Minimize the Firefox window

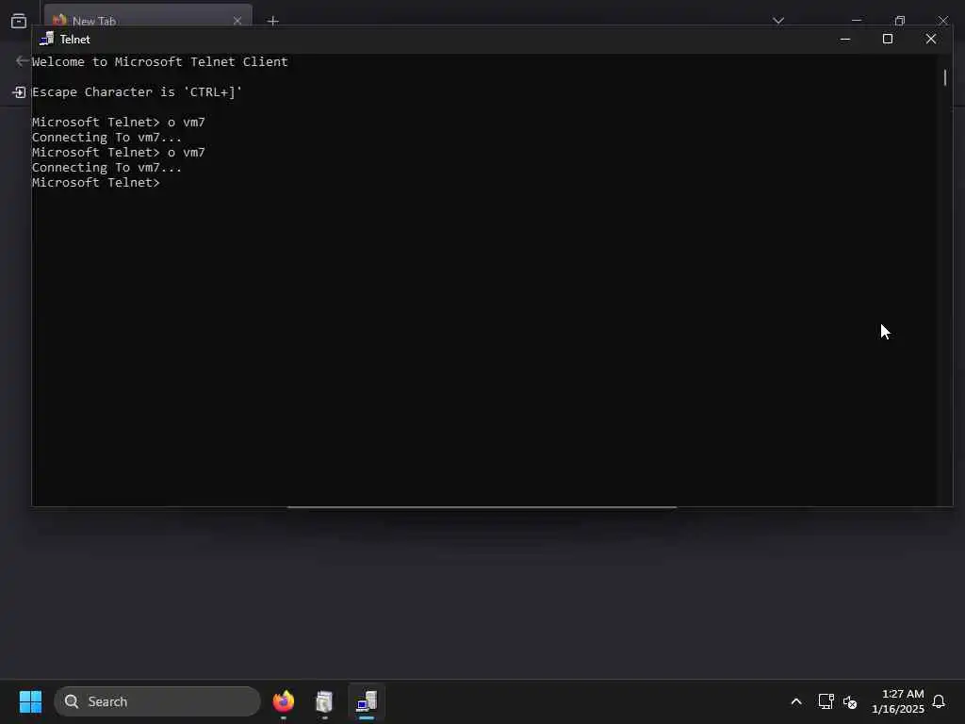pyautogui.click(x=856, y=21)
